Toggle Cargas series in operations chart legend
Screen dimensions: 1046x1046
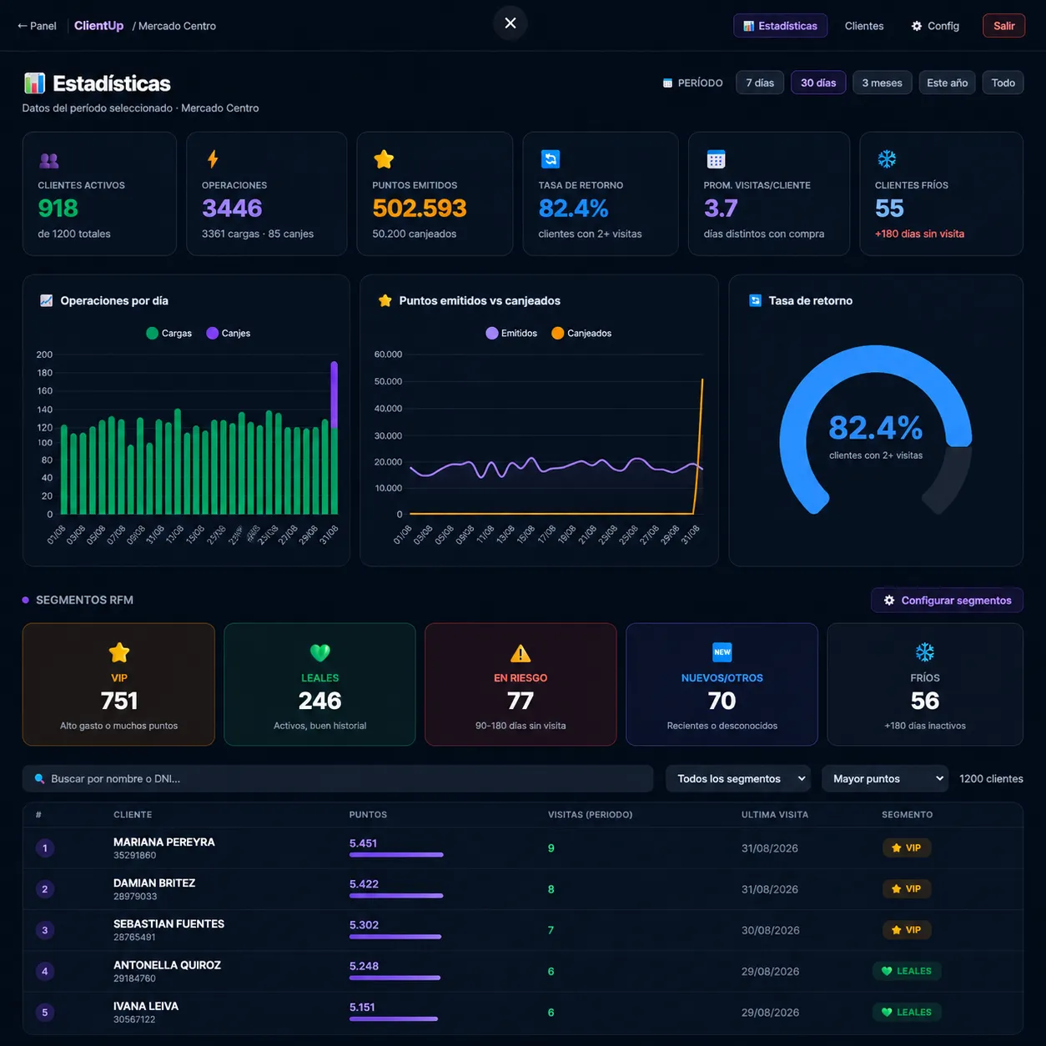pyautogui.click(x=168, y=333)
